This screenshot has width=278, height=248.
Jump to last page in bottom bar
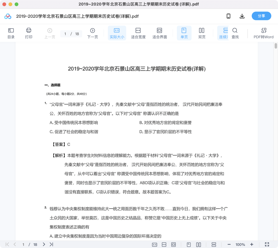51,244
